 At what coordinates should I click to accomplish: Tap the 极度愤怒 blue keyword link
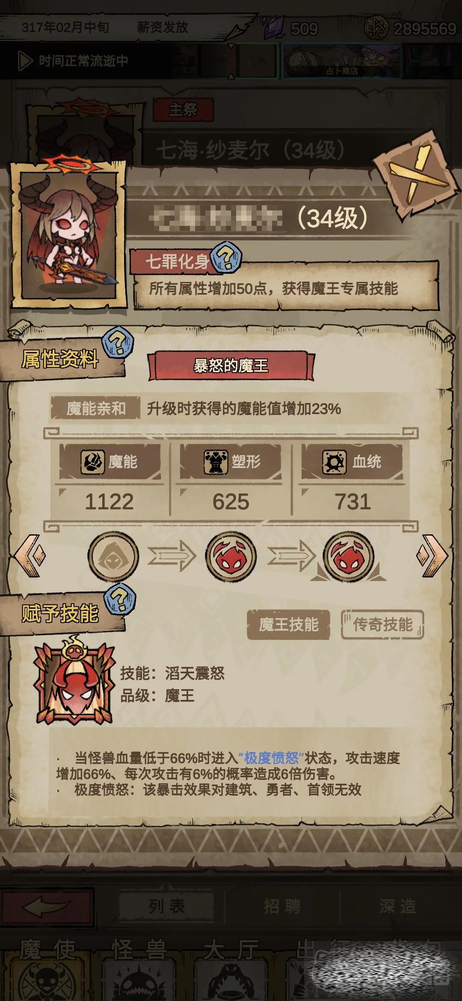click(x=272, y=758)
